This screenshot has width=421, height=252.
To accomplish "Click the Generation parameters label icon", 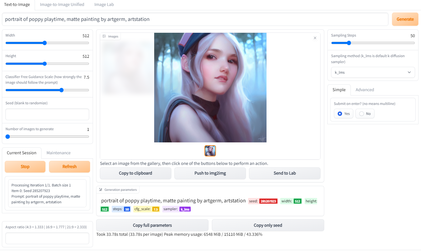I will tap(100, 190).
